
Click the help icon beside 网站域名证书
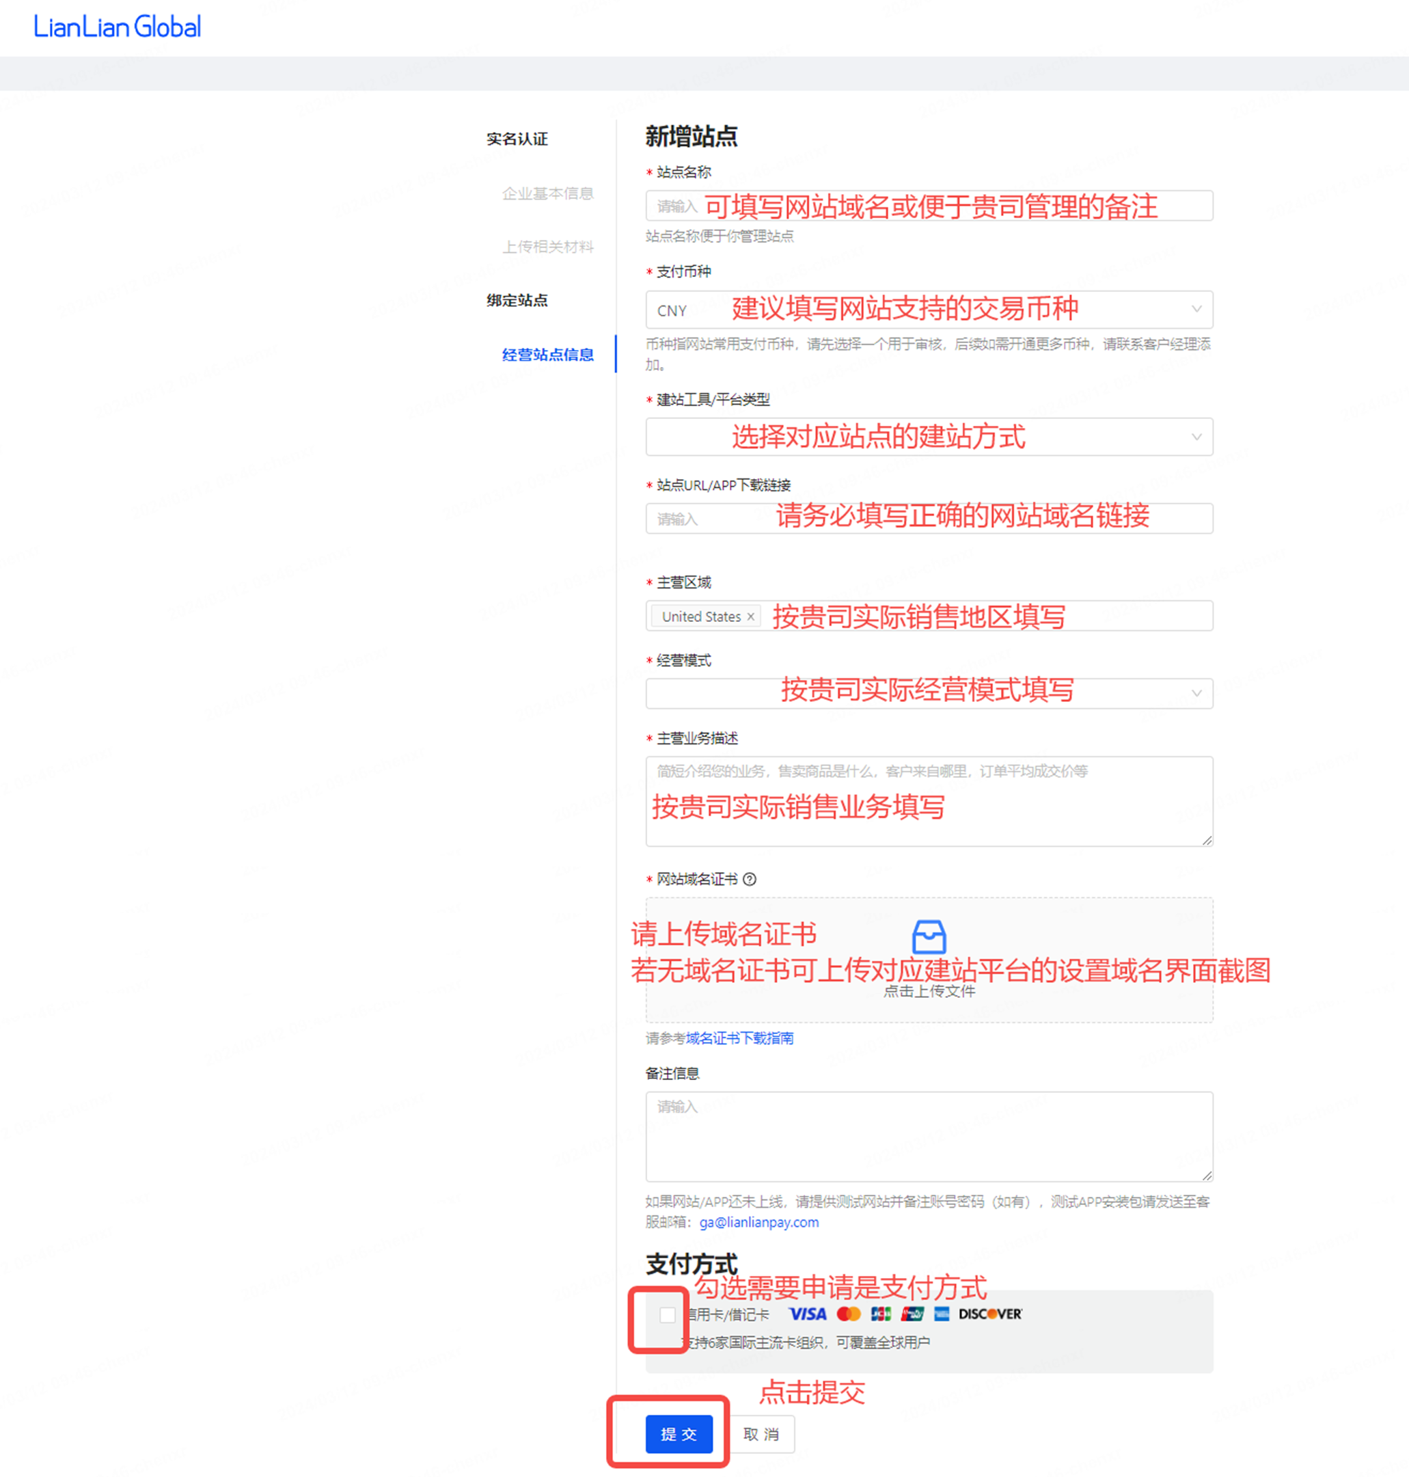pos(749,879)
